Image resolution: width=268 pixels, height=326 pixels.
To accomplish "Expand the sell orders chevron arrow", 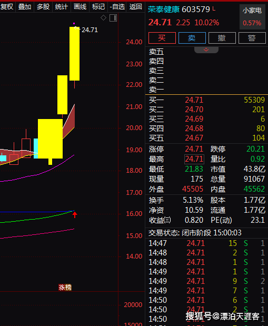I will pos(206,50).
